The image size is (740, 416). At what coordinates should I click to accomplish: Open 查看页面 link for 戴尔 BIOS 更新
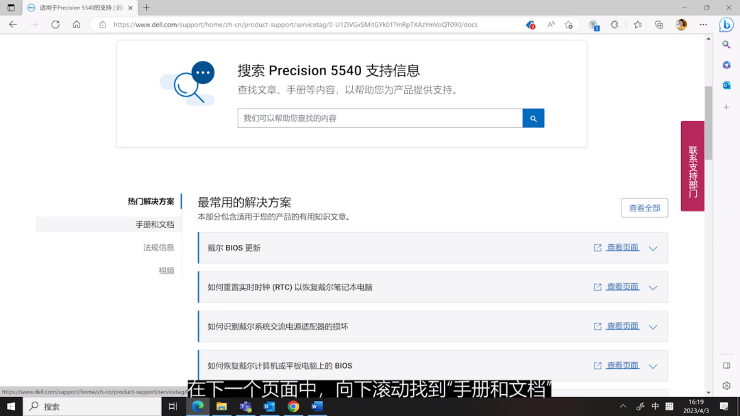622,247
